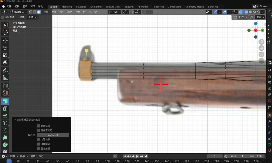
Task: Switch to face select mode
Action: click(39, 12)
